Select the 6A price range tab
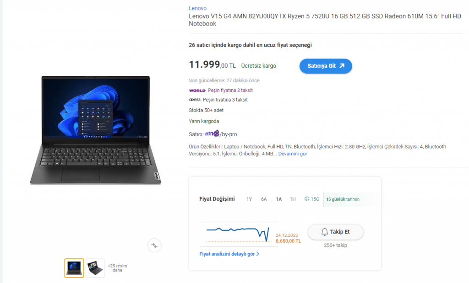Viewport: 469px width, 283px height. [x=264, y=199]
